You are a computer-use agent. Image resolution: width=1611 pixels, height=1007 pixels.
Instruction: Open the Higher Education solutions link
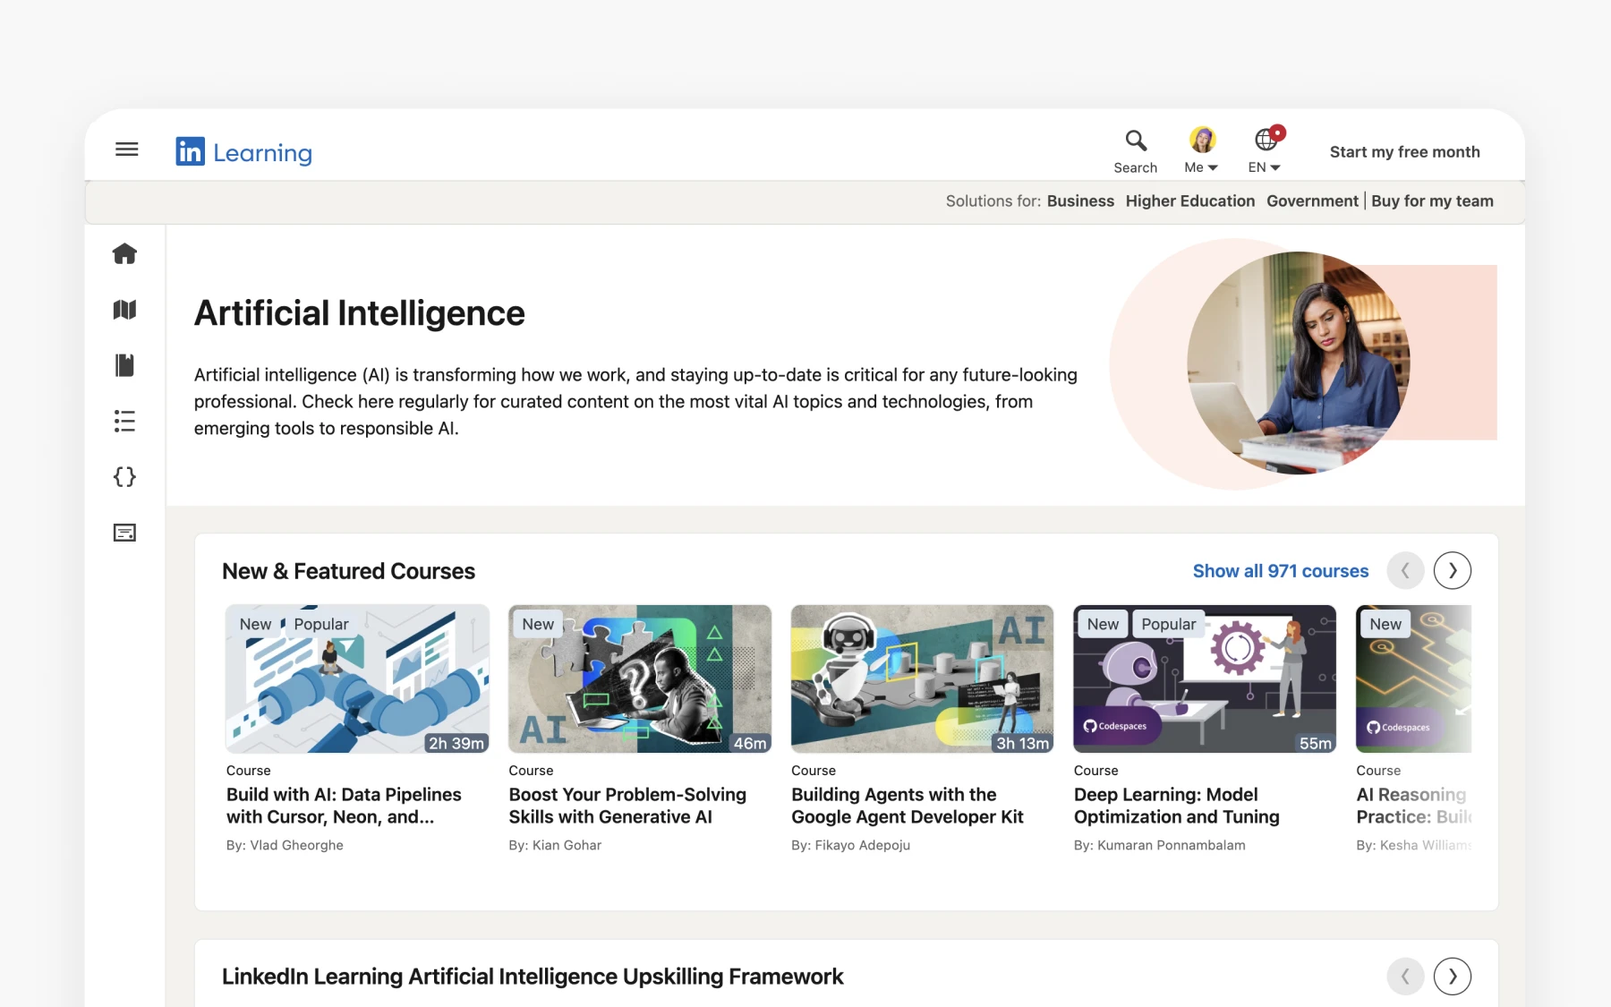(x=1190, y=201)
